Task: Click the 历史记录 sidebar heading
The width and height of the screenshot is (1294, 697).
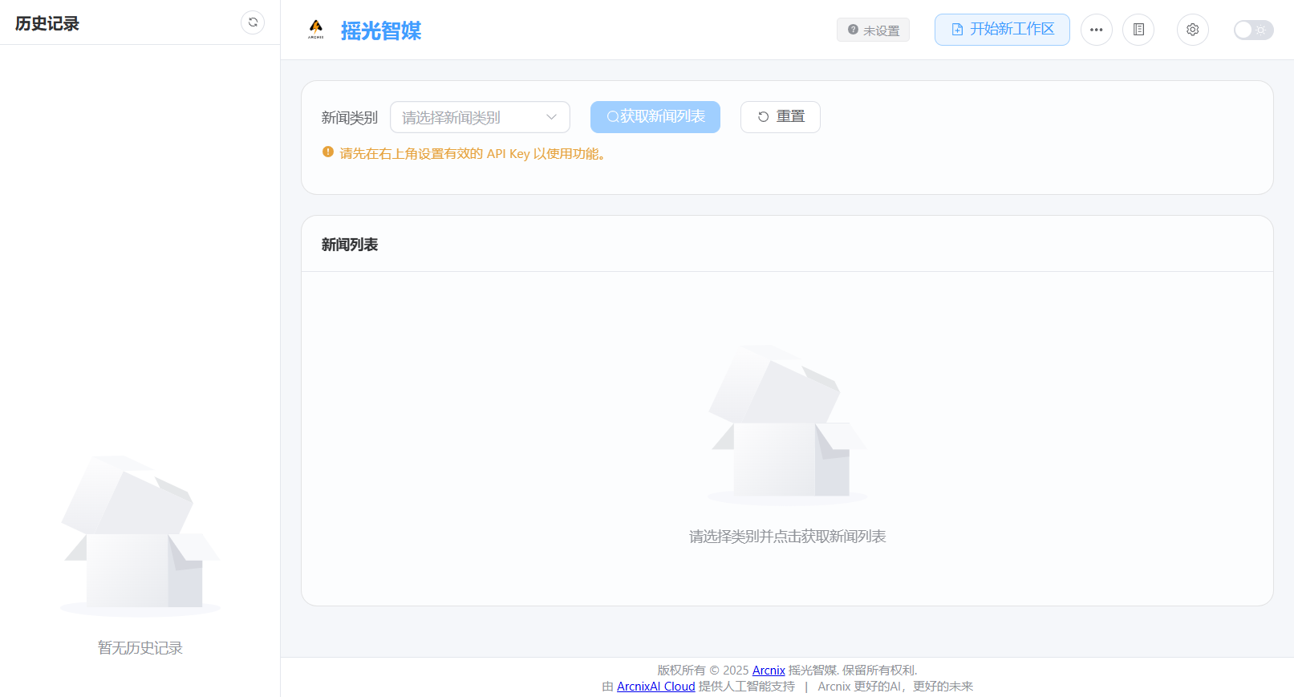Action: coord(47,23)
